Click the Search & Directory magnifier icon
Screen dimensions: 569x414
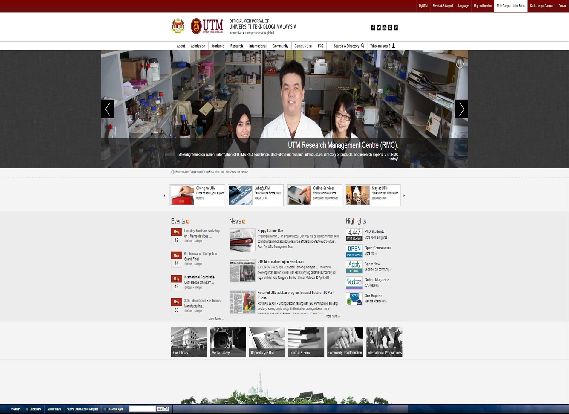pyautogui.click(x=362, y=46)
